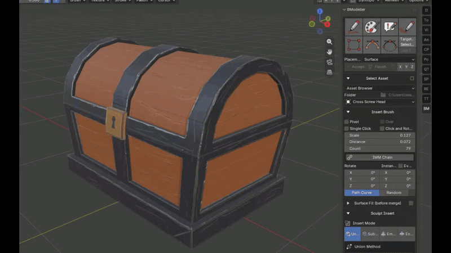Toggle the camera view icon

329,62
